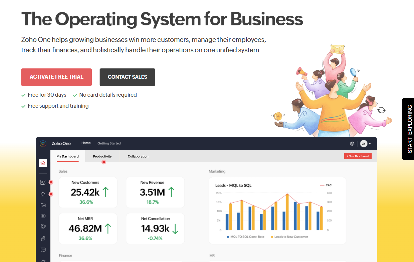414x262 pixels.
Task: Click the red hotspot dot under Productivity
Action: click(104, 162)
